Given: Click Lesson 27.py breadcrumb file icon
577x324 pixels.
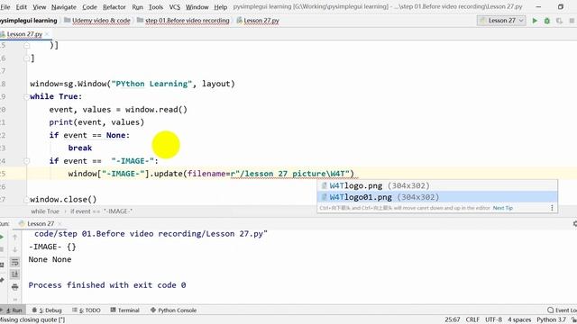Looking at the screenshot, I should pos(239,20).
